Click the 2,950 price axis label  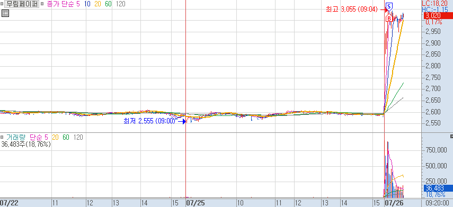point(432,31)
